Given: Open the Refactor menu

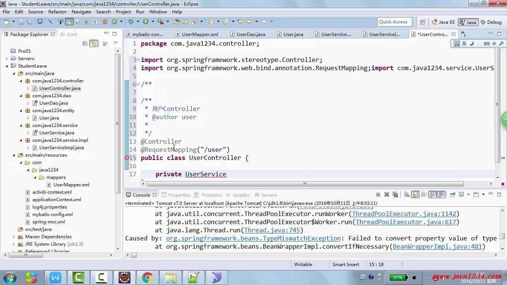Looking at the screenshot, I should 57,12.
